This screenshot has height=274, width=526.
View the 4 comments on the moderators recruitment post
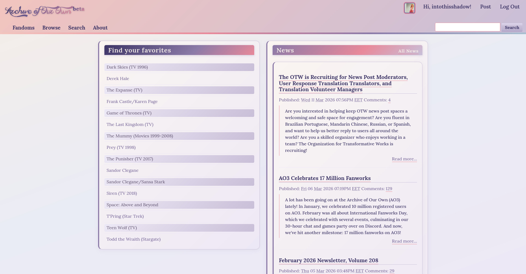pos(389,100)
